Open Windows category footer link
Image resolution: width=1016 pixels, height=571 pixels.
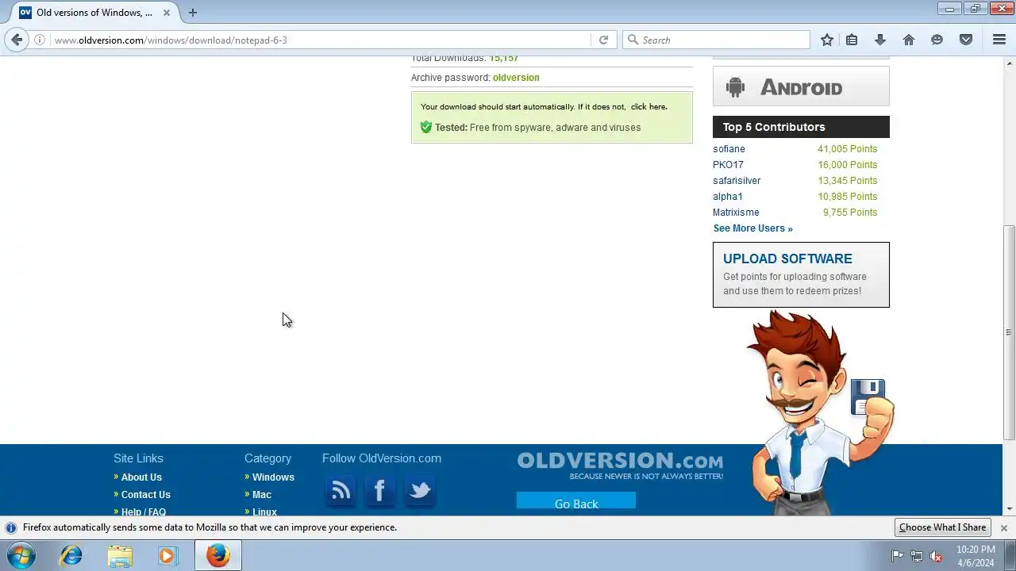click(273, 477)
